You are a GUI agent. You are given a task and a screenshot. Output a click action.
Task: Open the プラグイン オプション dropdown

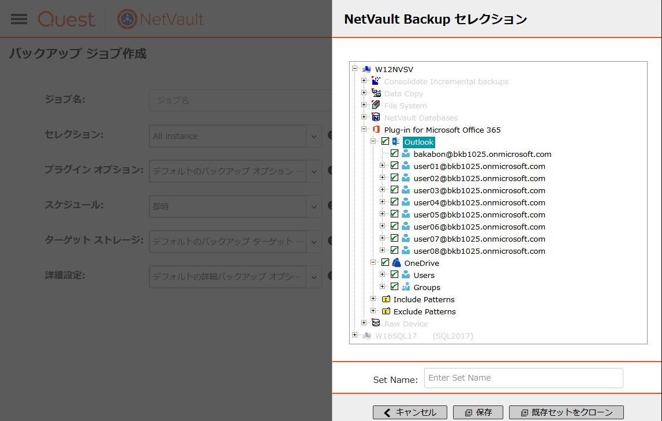314,171
